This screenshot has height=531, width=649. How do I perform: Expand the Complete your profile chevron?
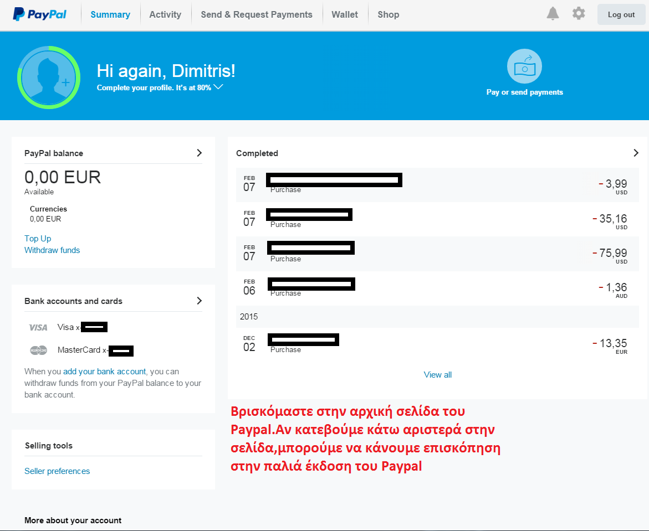coord(218,87)
